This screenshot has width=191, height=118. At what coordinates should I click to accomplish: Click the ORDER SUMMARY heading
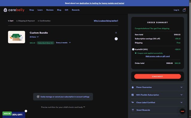tap(158, 23)
